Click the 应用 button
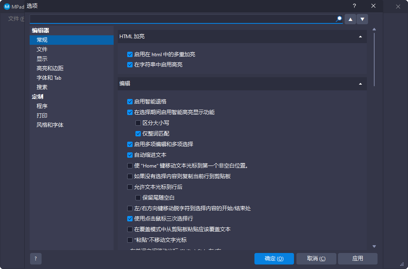The width and height of the screenshot is (408, 269). 357,259
